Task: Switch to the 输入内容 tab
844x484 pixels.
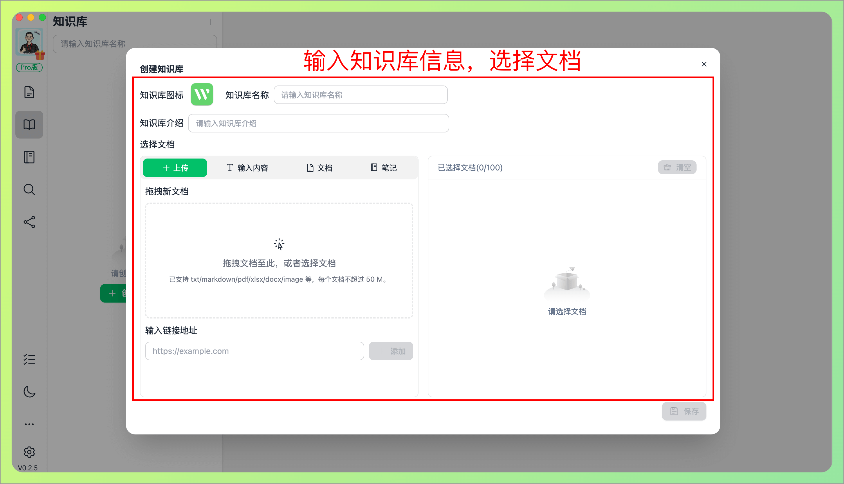Action: click(248, 168)
